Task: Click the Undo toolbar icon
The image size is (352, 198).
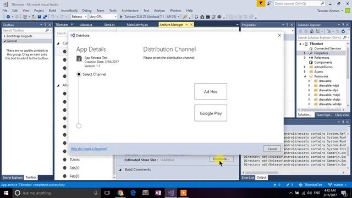Action: (53, 17)
